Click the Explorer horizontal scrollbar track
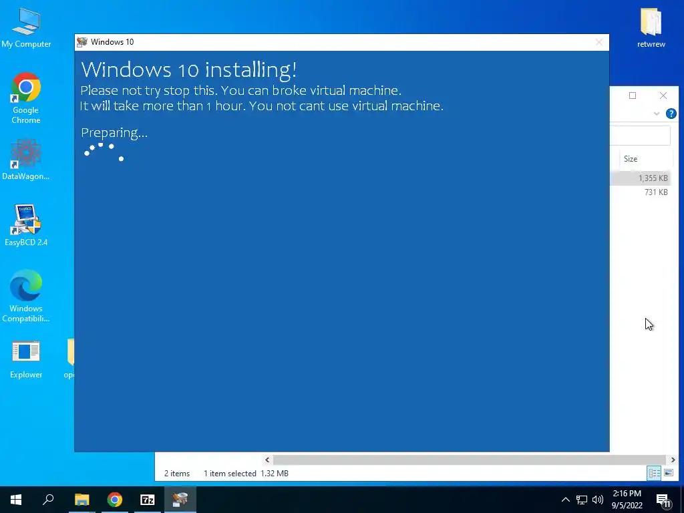 point(470,460)
